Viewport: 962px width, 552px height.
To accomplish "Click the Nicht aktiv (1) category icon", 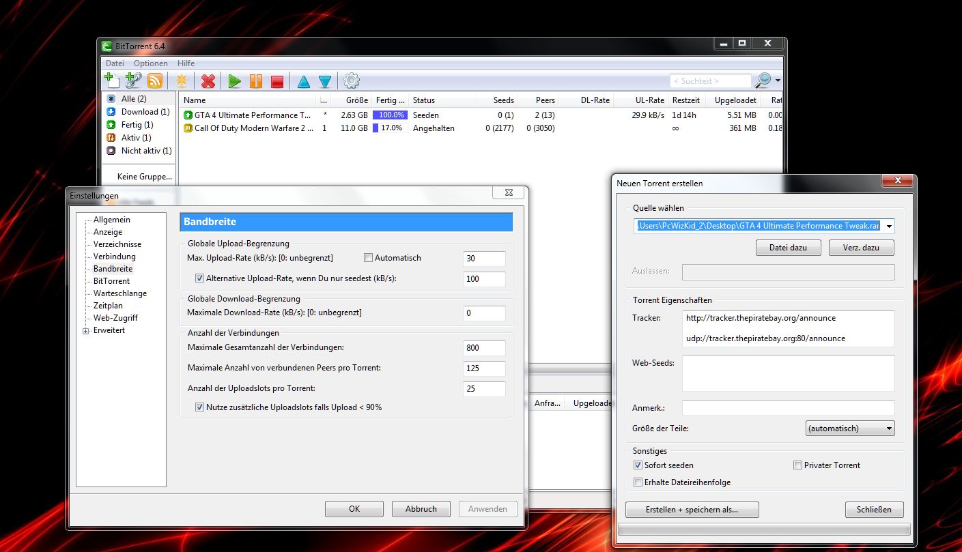I will pos(111,151).
